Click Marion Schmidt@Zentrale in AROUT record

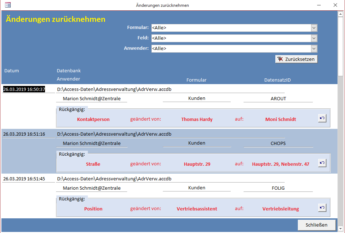click(92, 98)
